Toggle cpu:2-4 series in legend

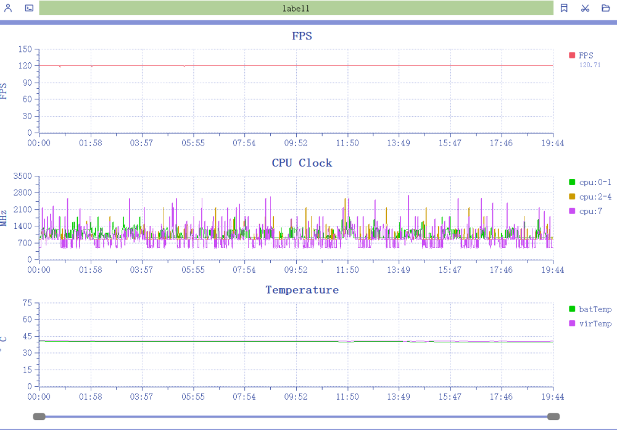coord(590,197)
